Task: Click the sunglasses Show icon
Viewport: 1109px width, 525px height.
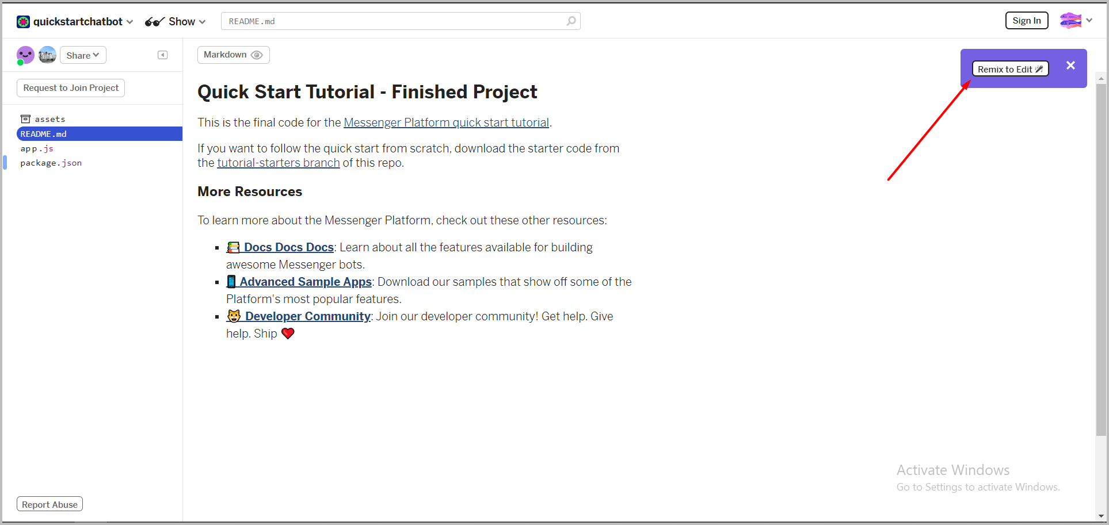Action: point(155,22)
